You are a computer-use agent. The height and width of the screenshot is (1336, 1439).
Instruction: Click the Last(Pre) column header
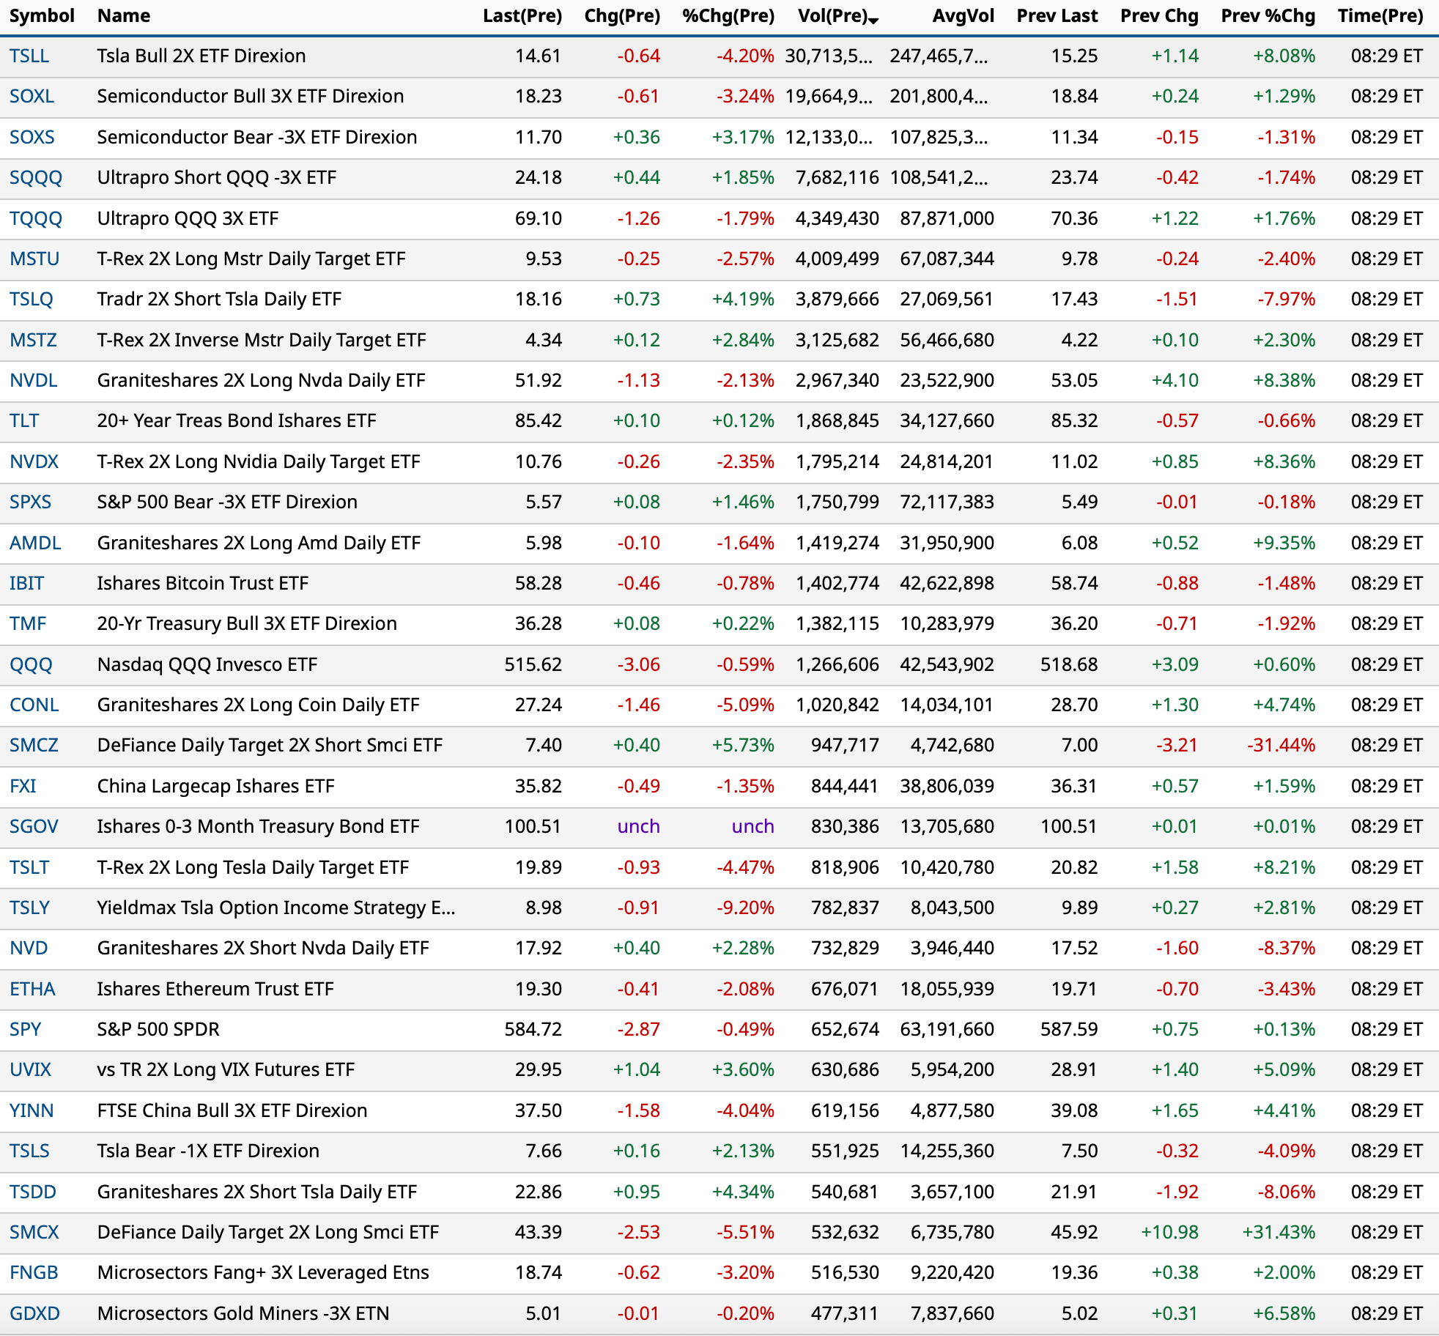tap(522, 16)
